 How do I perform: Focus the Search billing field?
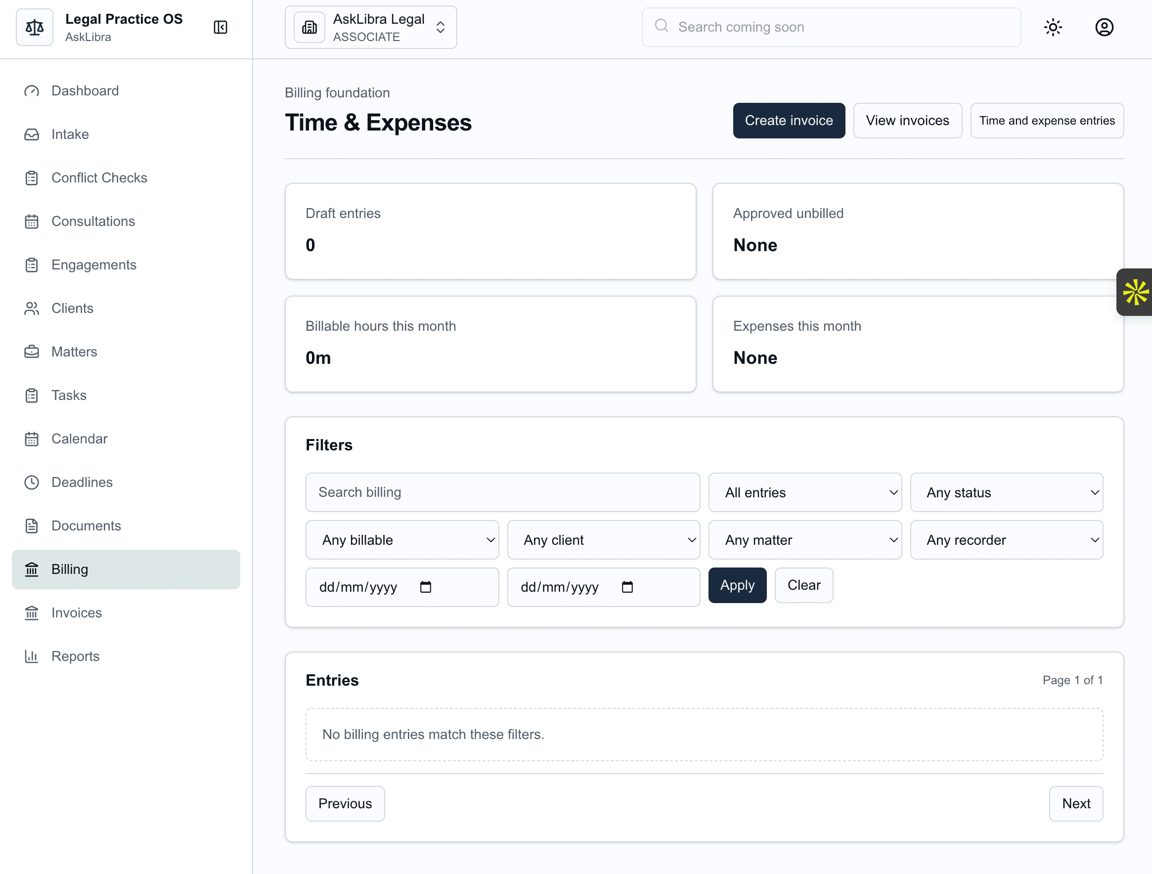(502, 493)
